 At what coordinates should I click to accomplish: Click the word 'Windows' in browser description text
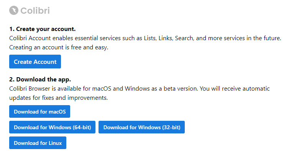[137, 88]
